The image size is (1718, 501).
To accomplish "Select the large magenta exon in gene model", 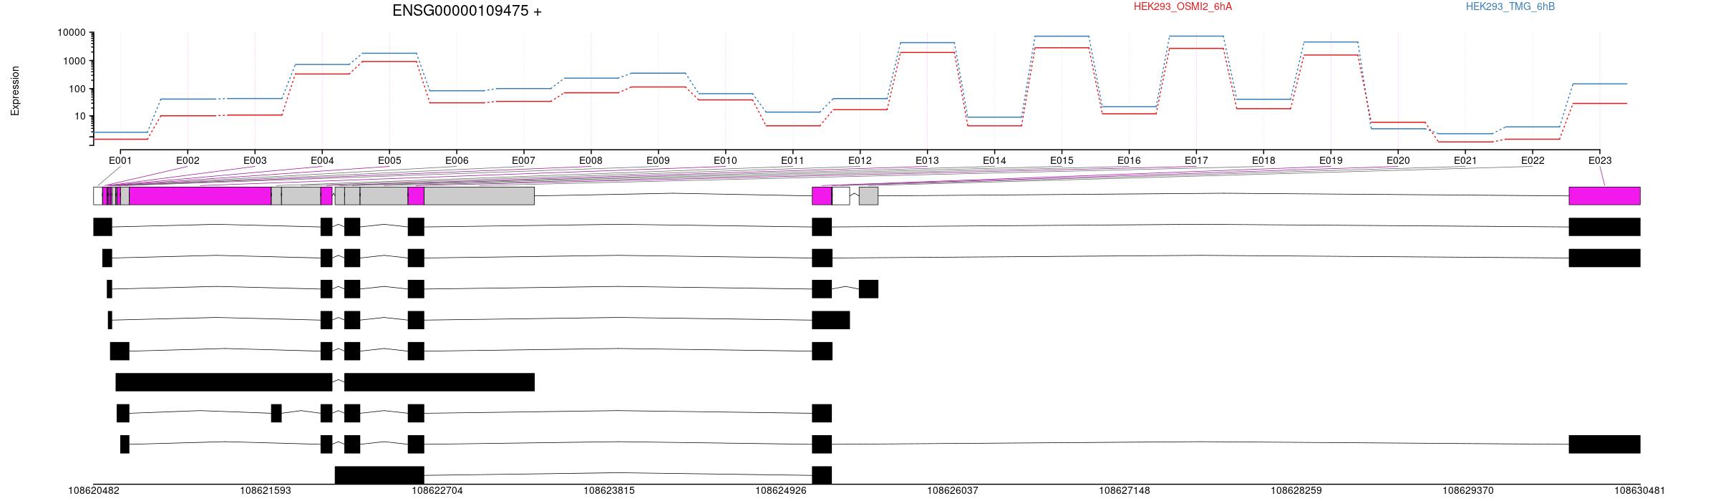I will (x=200, y=196).
